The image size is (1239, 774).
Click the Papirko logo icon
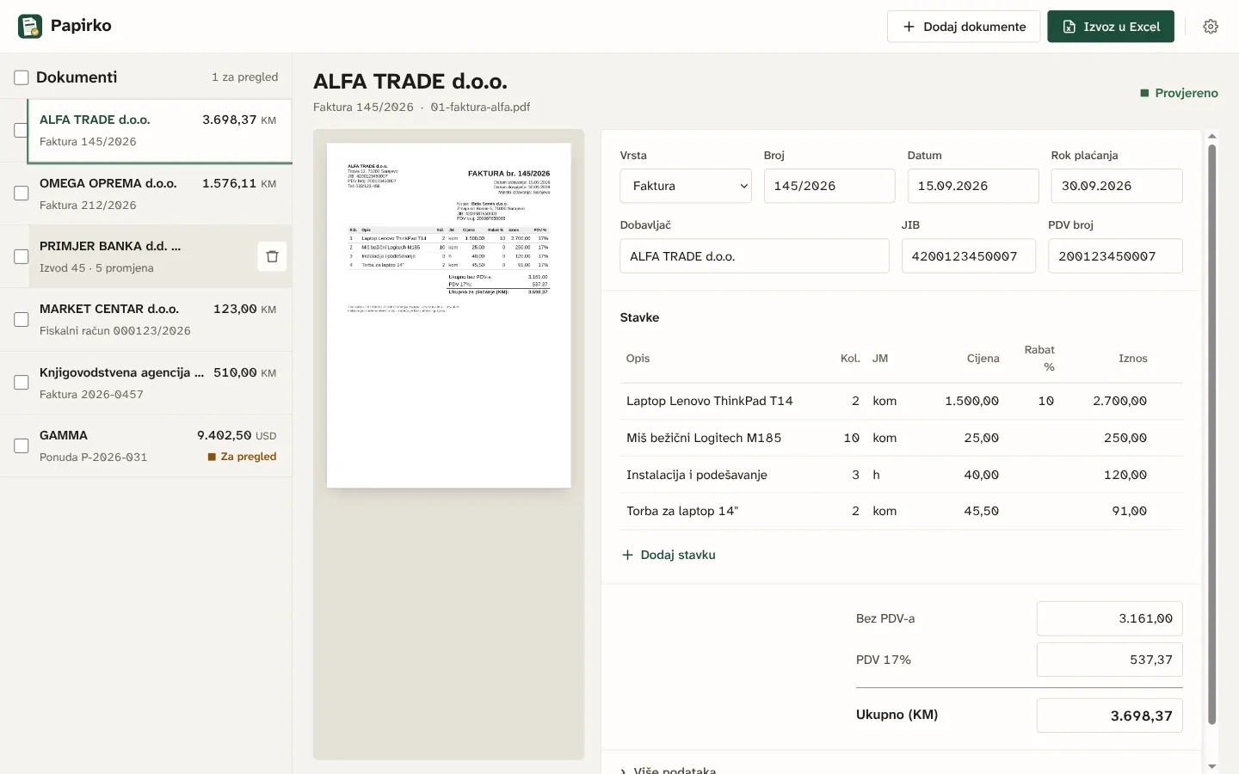[30, 26]
